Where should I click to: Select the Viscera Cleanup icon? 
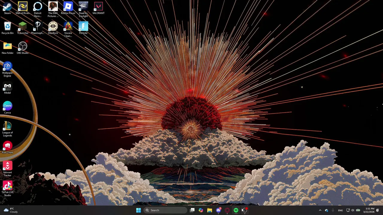pyautogui.click(x=68, y=30)
